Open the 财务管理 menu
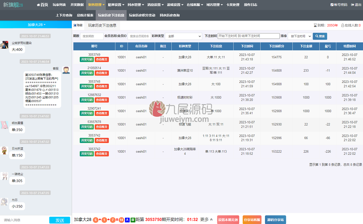Image resolution: width=363 pixels, height=224 pixels. pos(96,5)
